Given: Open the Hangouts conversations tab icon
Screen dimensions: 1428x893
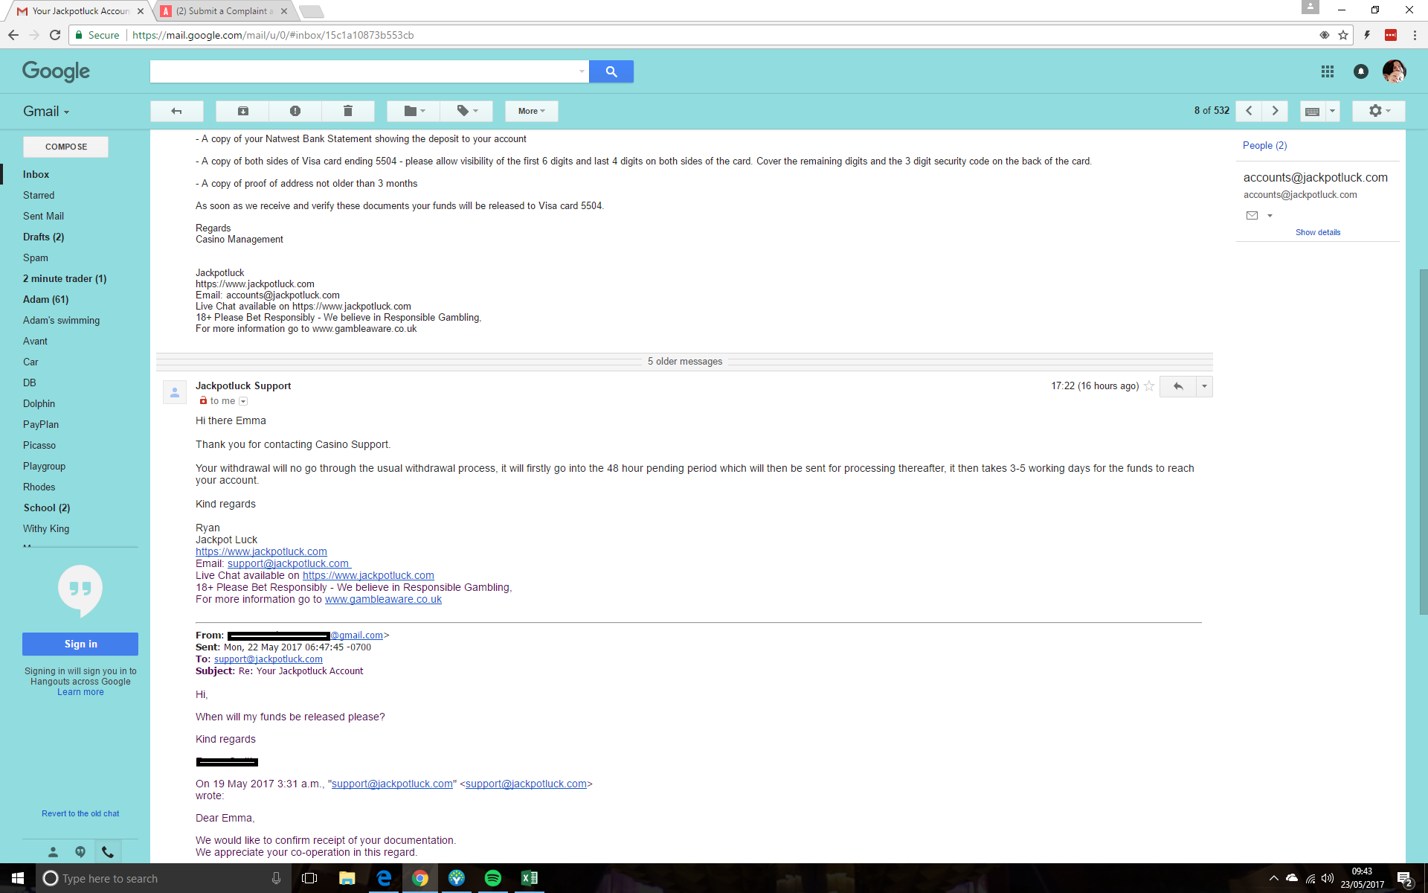Looking at the screenshot, I should tap(80, 852).
